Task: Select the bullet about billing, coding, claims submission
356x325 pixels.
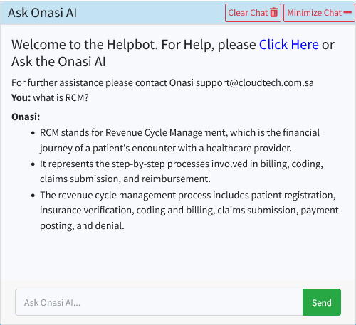Action: tap(182, 171)
